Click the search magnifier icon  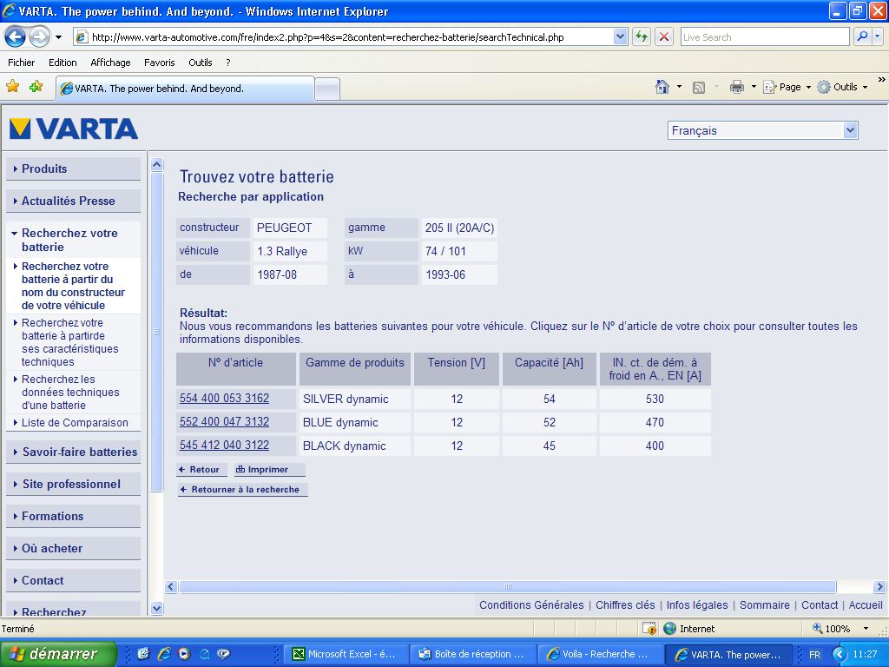(x=862, y=36)
